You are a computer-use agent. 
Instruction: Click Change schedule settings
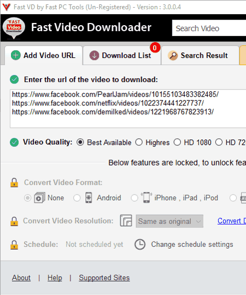[192, 244]
